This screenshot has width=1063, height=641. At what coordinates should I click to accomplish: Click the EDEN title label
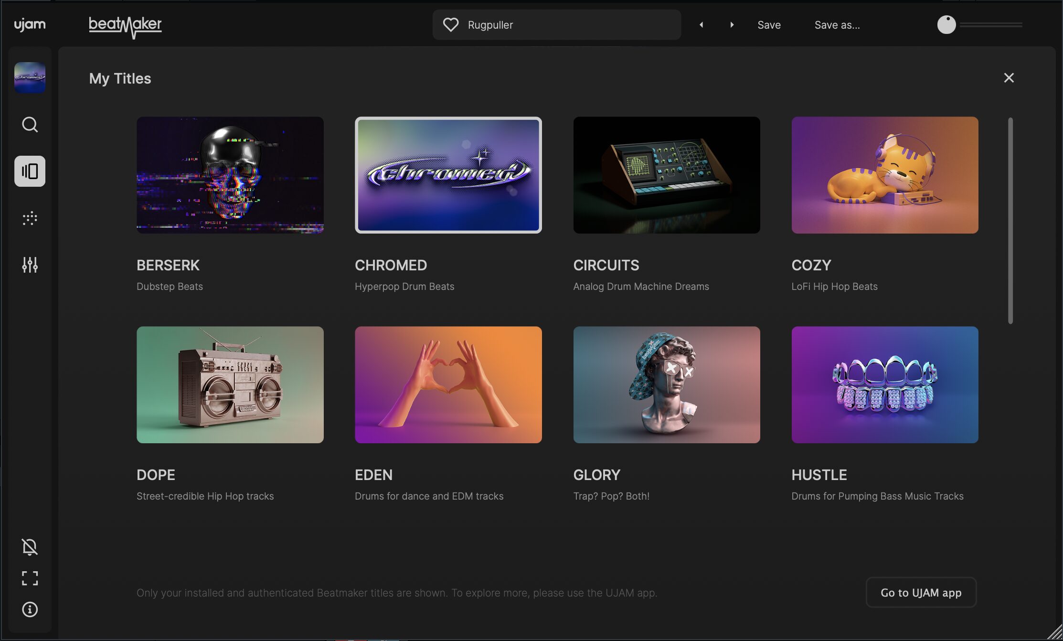coord(373,475)
